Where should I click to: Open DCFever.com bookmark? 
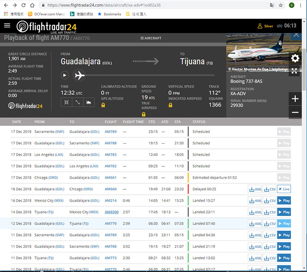[x=46, y=14]
